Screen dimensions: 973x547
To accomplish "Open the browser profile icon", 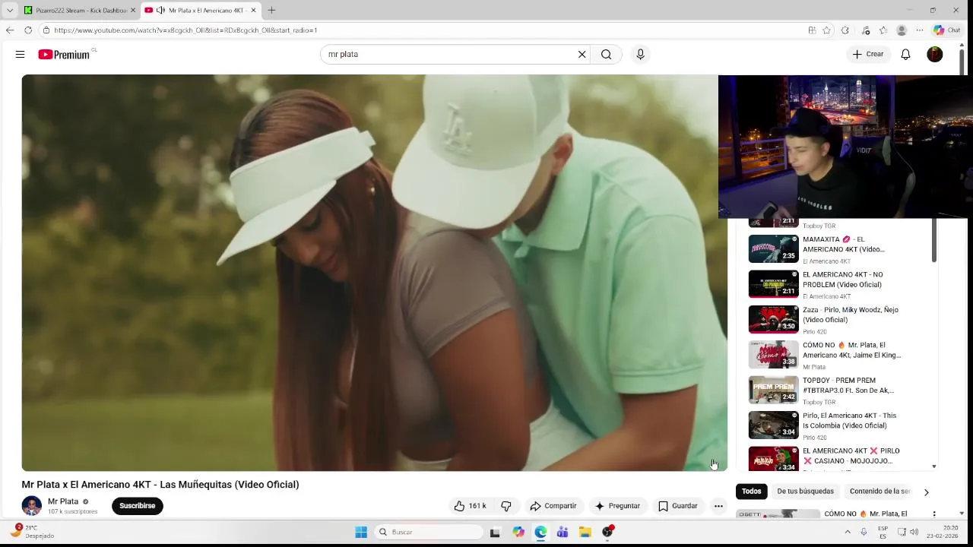I will tap(902, 30).
